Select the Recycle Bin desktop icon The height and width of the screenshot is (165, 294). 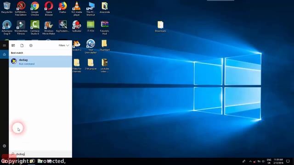coord(7,7)
